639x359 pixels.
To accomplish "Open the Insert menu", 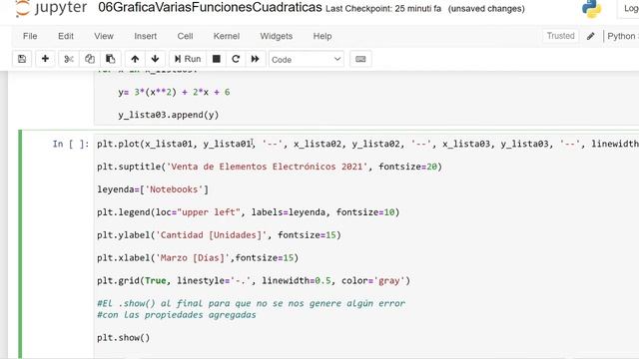I will click(x=146, y=36).
